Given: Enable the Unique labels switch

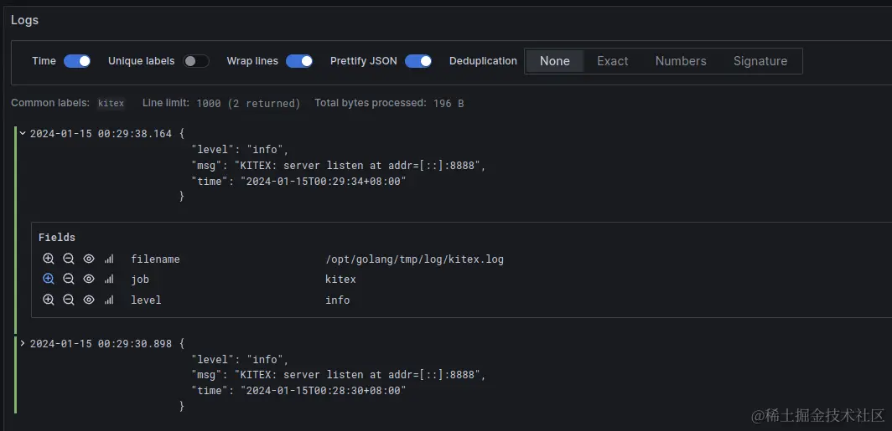Looking at the screenshot, I should (196, 61).
